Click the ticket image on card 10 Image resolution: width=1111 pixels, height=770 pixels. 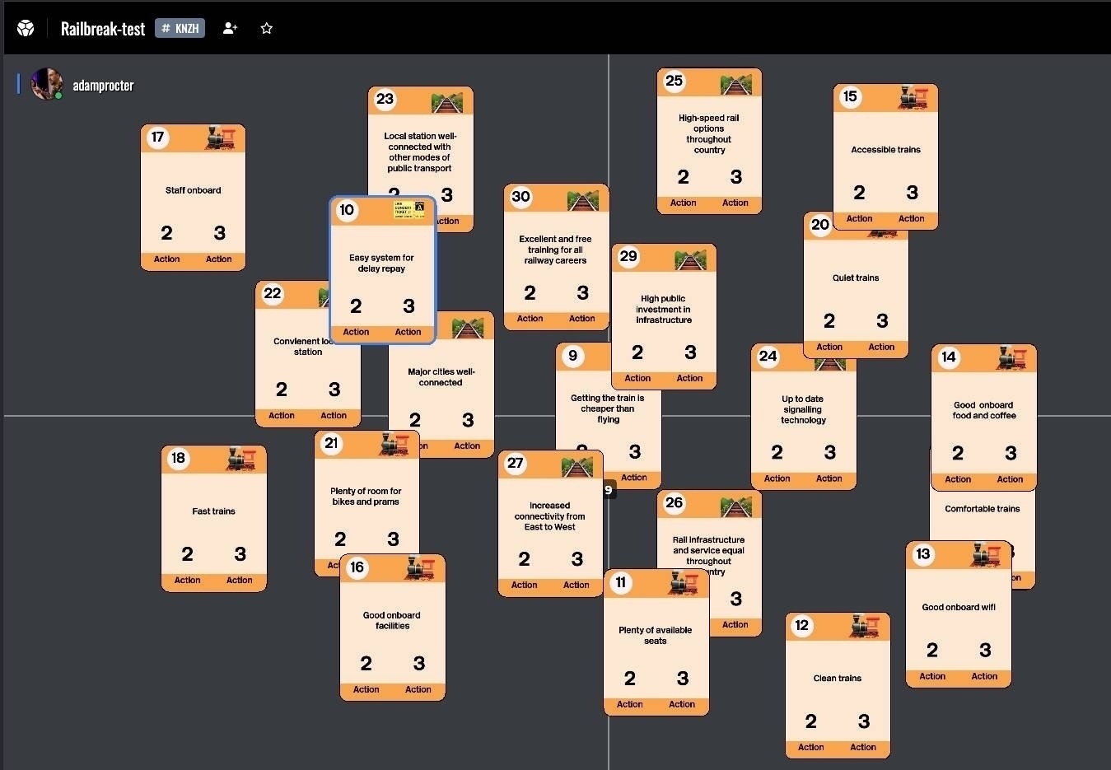click(x=409, y=211)
